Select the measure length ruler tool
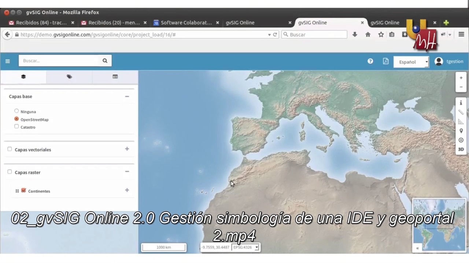Viewport: 469px width, 263px height. click(461, 112)
